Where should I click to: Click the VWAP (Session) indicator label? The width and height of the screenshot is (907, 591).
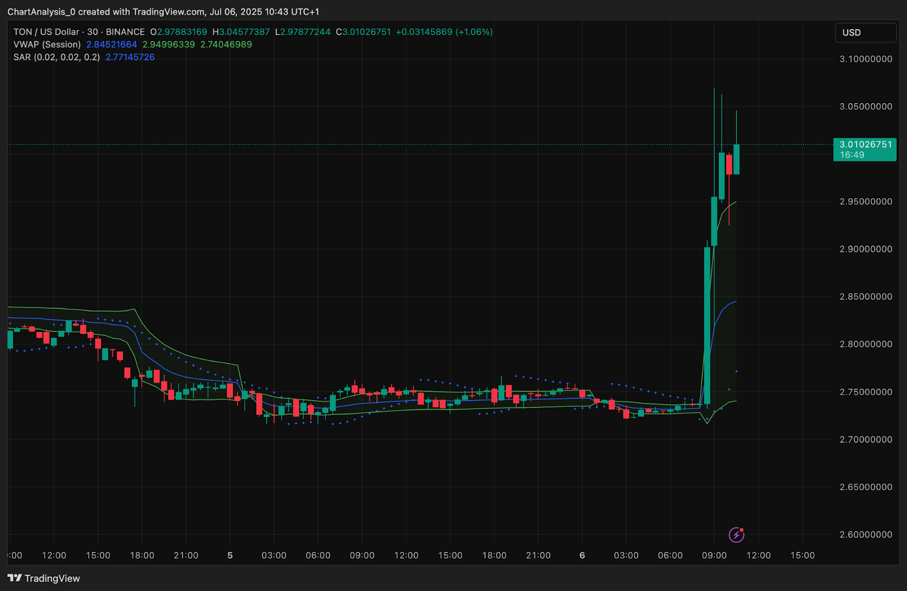[x=47, y=44]
